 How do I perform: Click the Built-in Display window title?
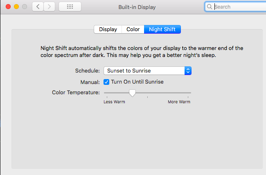pos(137,7)
